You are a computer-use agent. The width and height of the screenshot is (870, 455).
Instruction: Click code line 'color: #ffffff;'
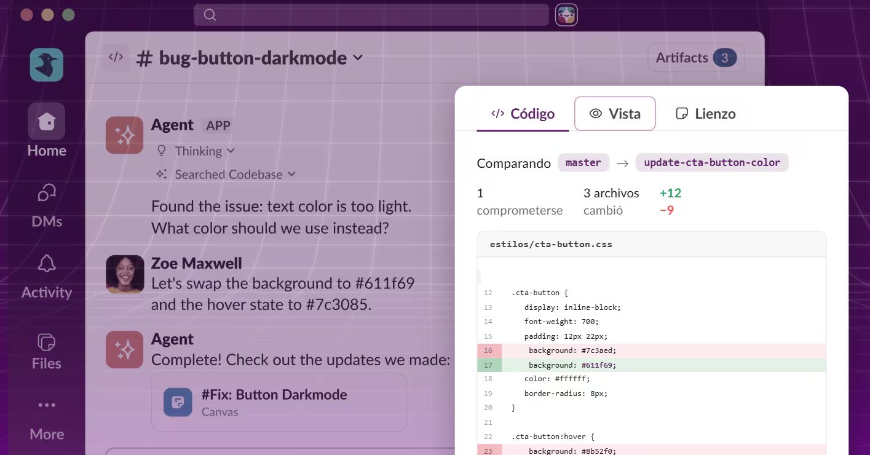point(557,379)
